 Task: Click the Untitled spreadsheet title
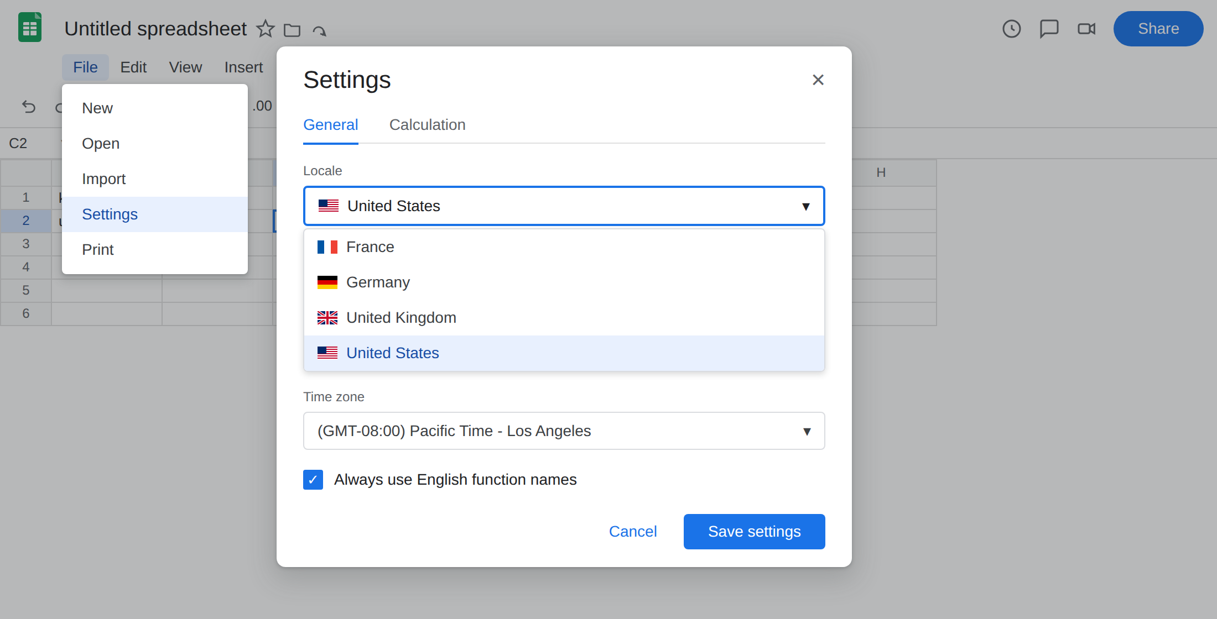[x=155, y=29]
